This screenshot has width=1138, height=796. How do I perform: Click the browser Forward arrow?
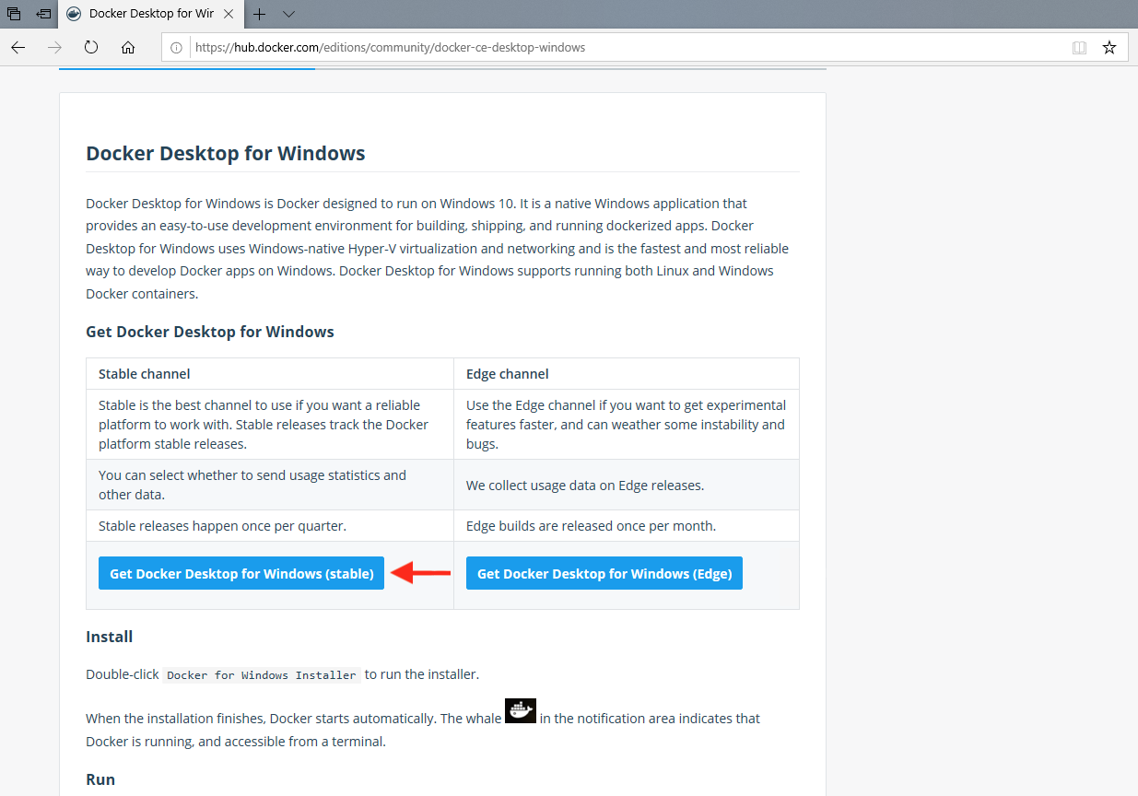point(55,47)
